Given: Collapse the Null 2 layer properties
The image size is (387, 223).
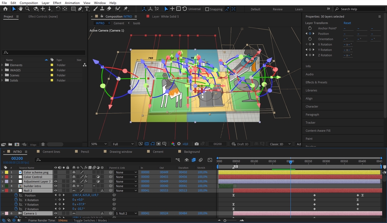Looking at the screenshot, I should point(3,191).
